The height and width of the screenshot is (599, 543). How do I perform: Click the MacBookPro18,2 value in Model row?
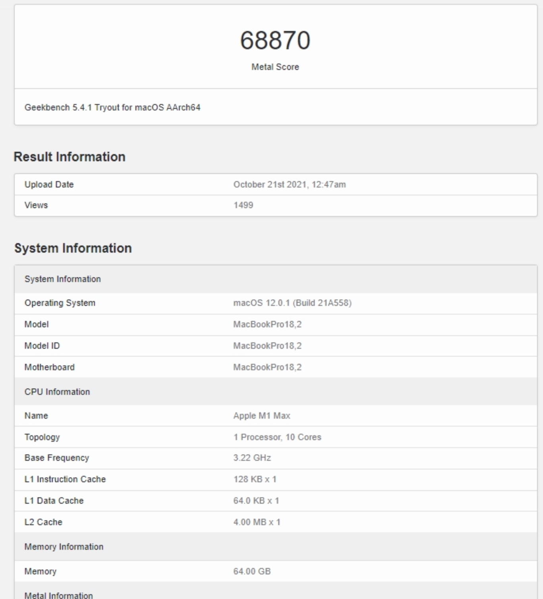pos(267,325)
